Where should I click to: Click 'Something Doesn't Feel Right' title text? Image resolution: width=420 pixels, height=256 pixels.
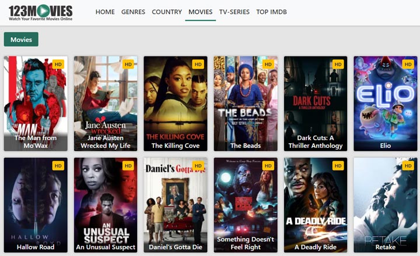(x=246, y=243)
